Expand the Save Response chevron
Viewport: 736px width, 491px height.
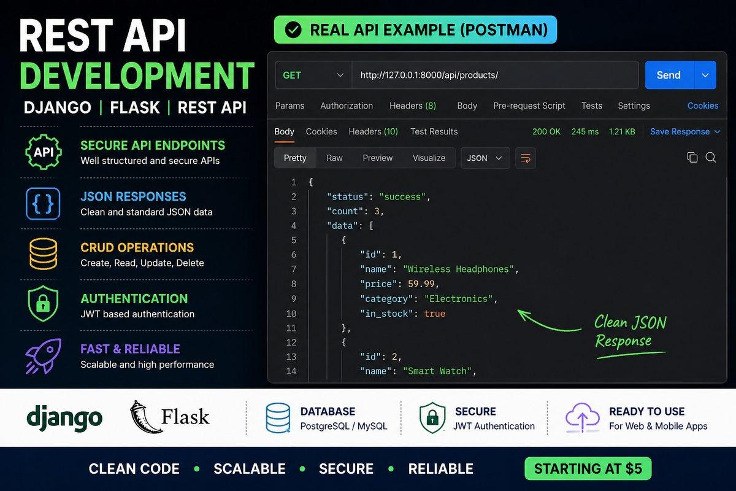coord(718,131)
